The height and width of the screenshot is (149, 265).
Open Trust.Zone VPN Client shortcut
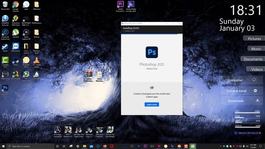click(16, 20)
